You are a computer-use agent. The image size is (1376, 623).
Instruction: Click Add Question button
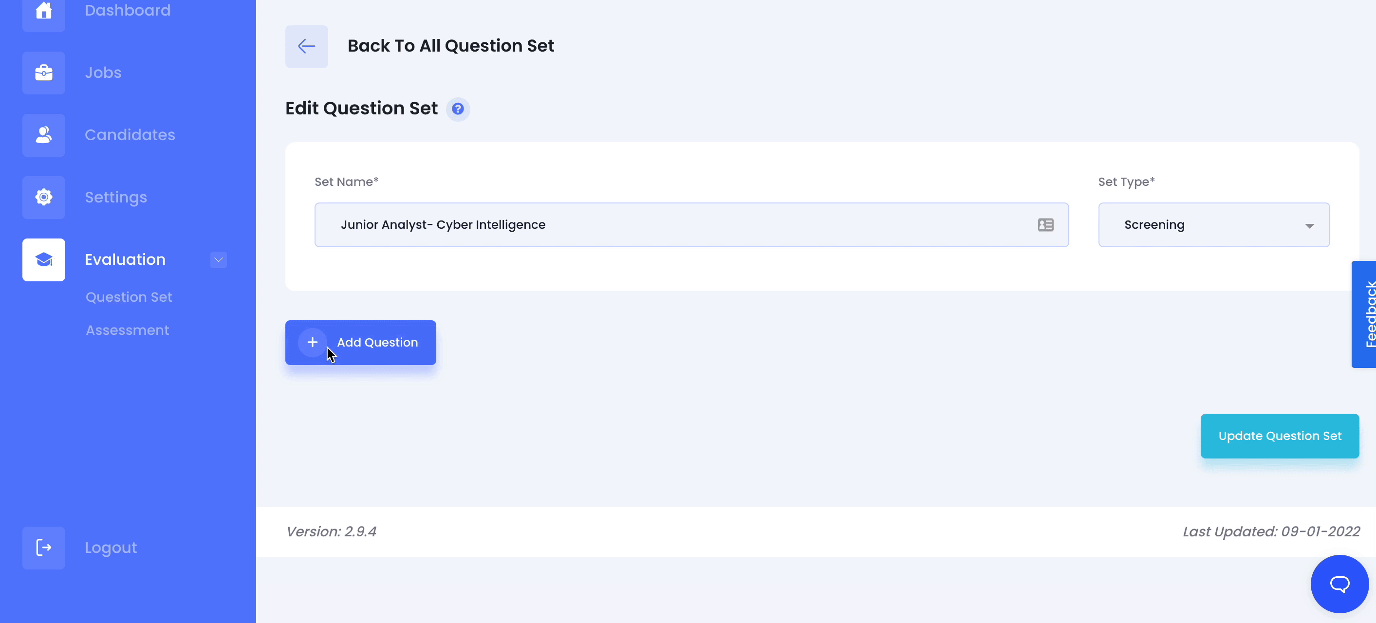coord(361,342)
